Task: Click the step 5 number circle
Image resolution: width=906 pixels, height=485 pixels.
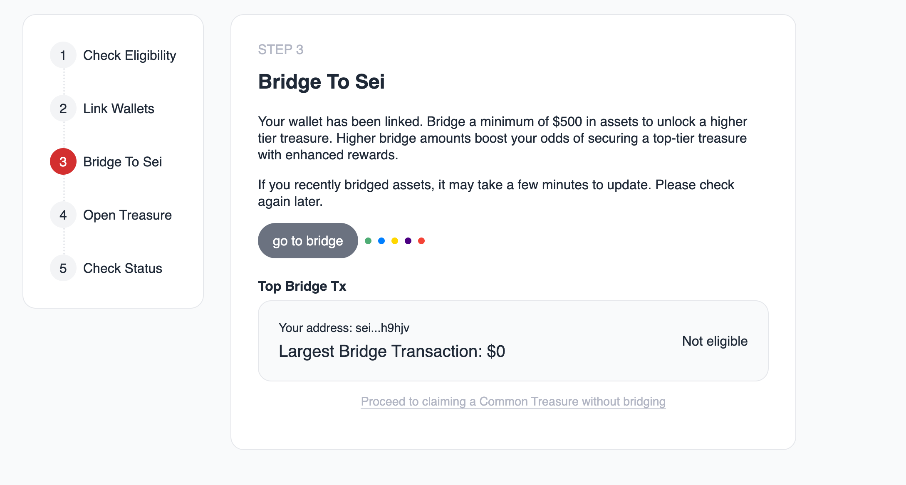Action: (63, 268)
